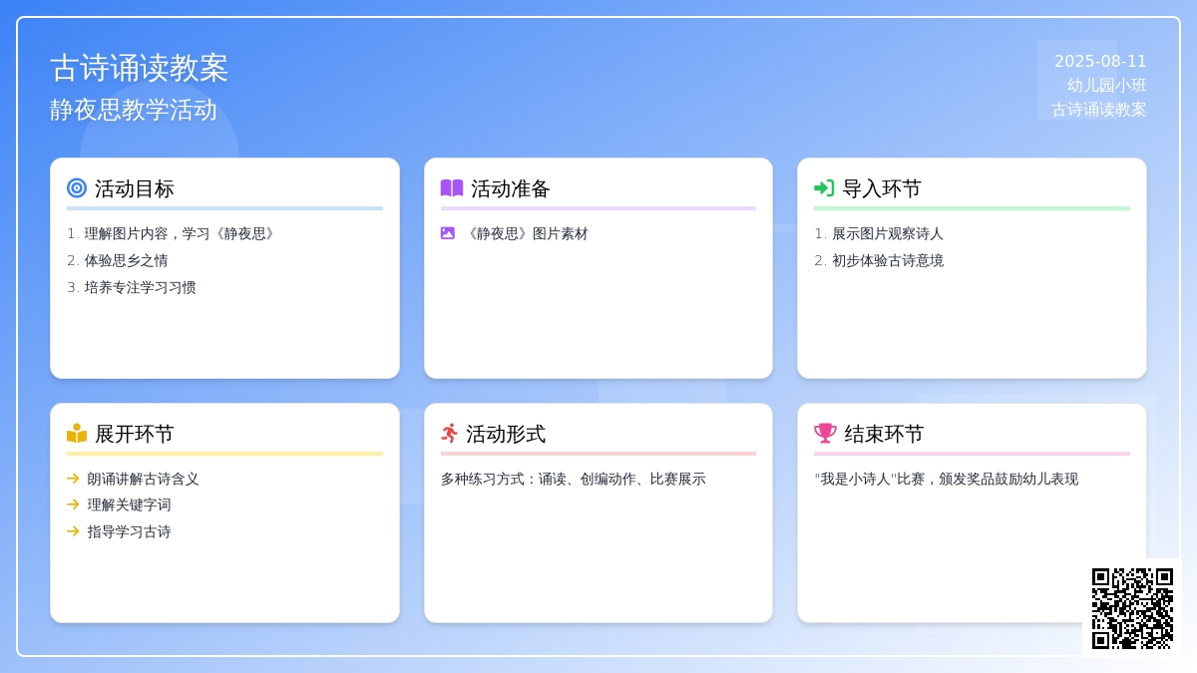
Task: Click the 导入环节 card heading
Action: click(882, 188)
